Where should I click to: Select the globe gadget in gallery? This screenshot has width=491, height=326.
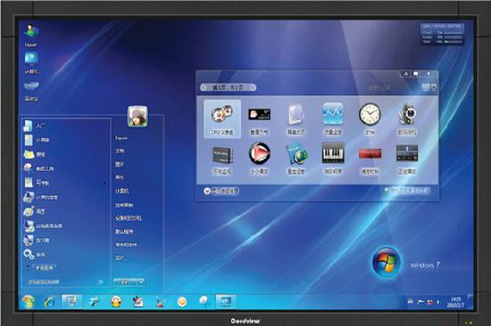[296, 158]
